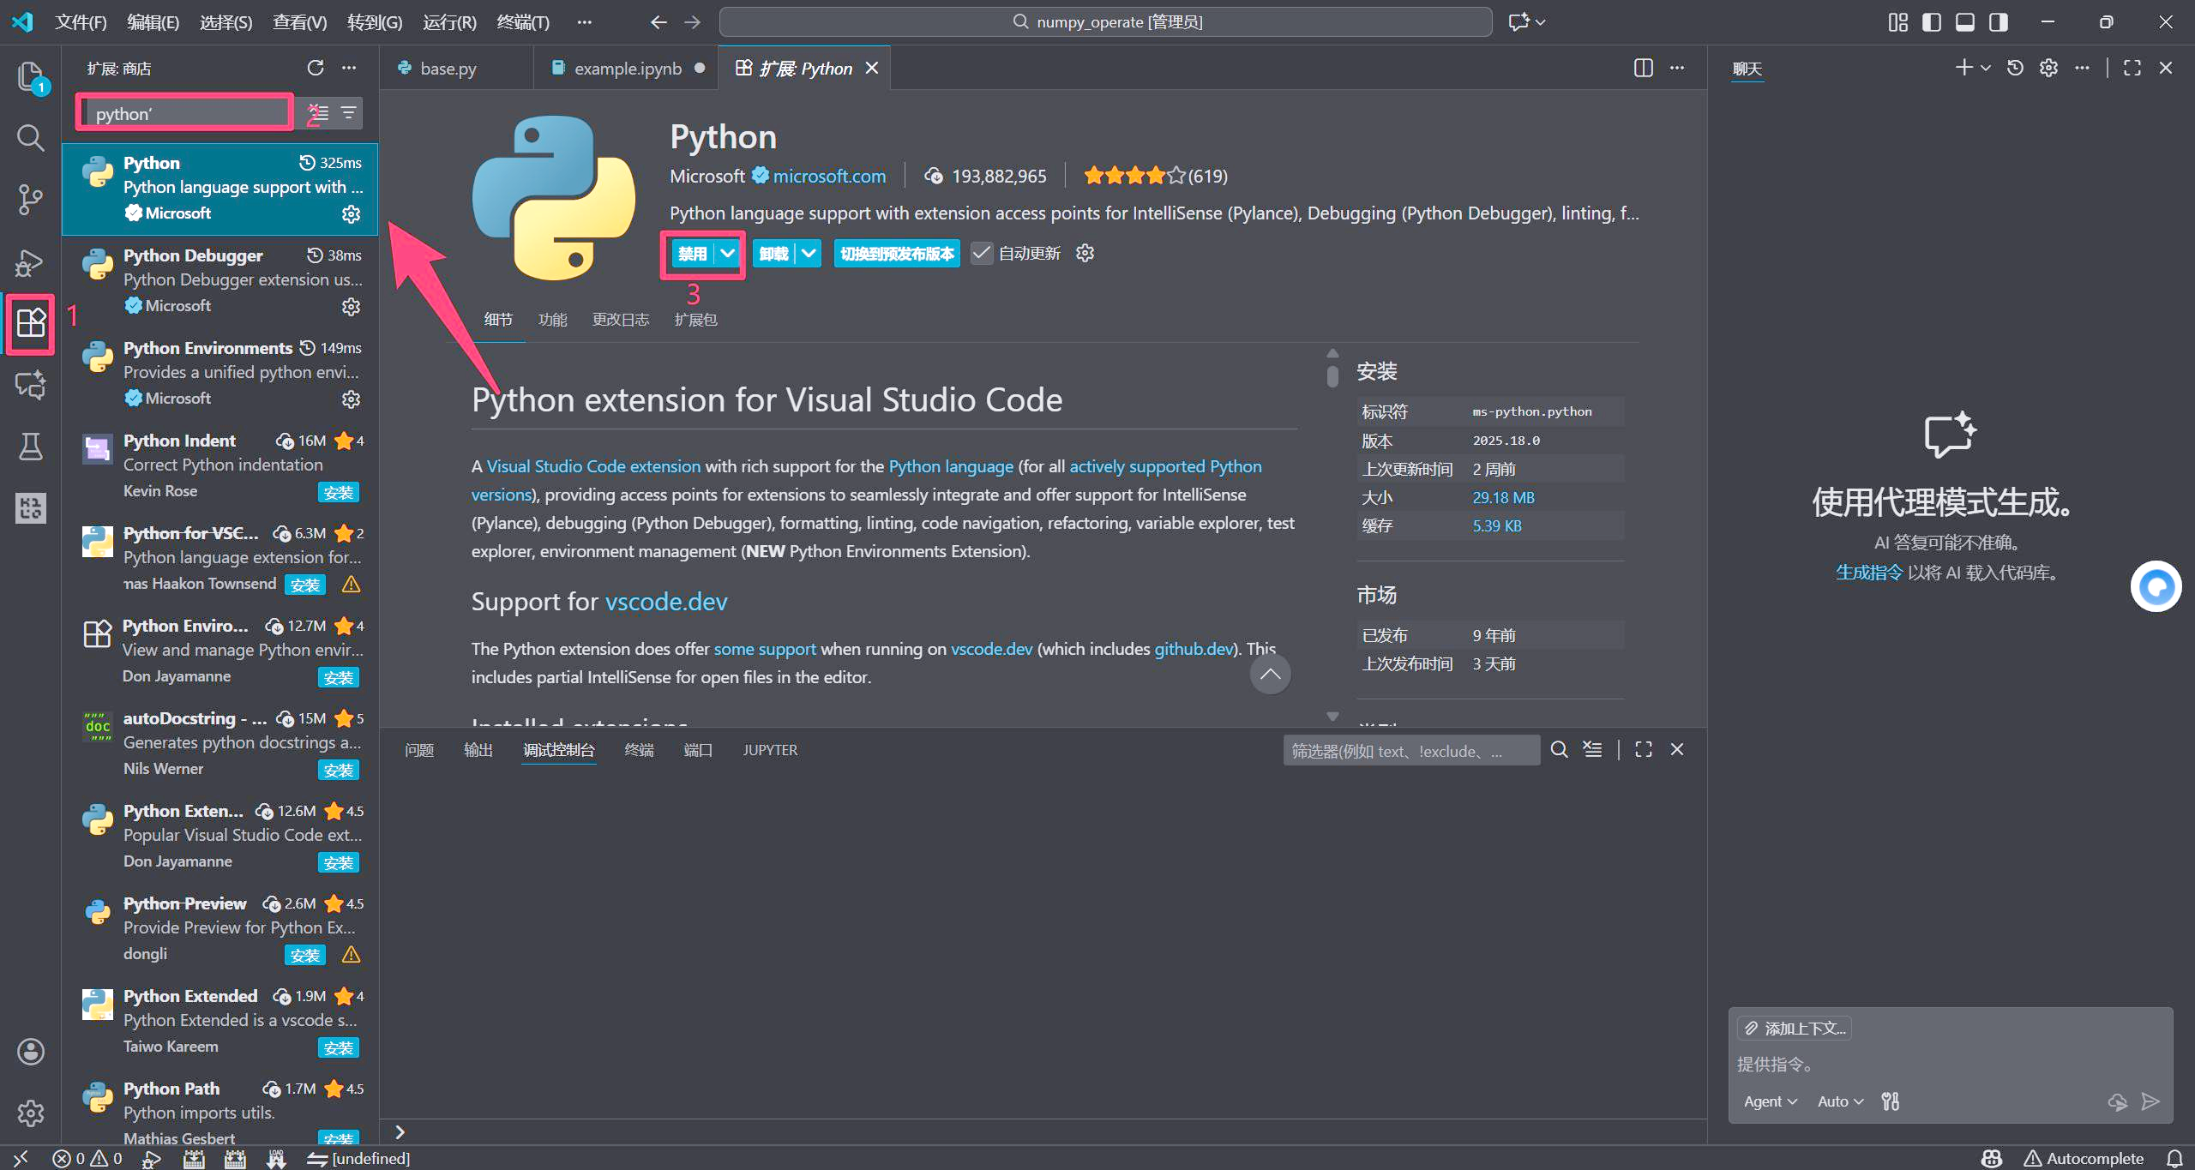Open the Search view icon
Viewport: 2195px width, 1170px height.
pos(30,138)
